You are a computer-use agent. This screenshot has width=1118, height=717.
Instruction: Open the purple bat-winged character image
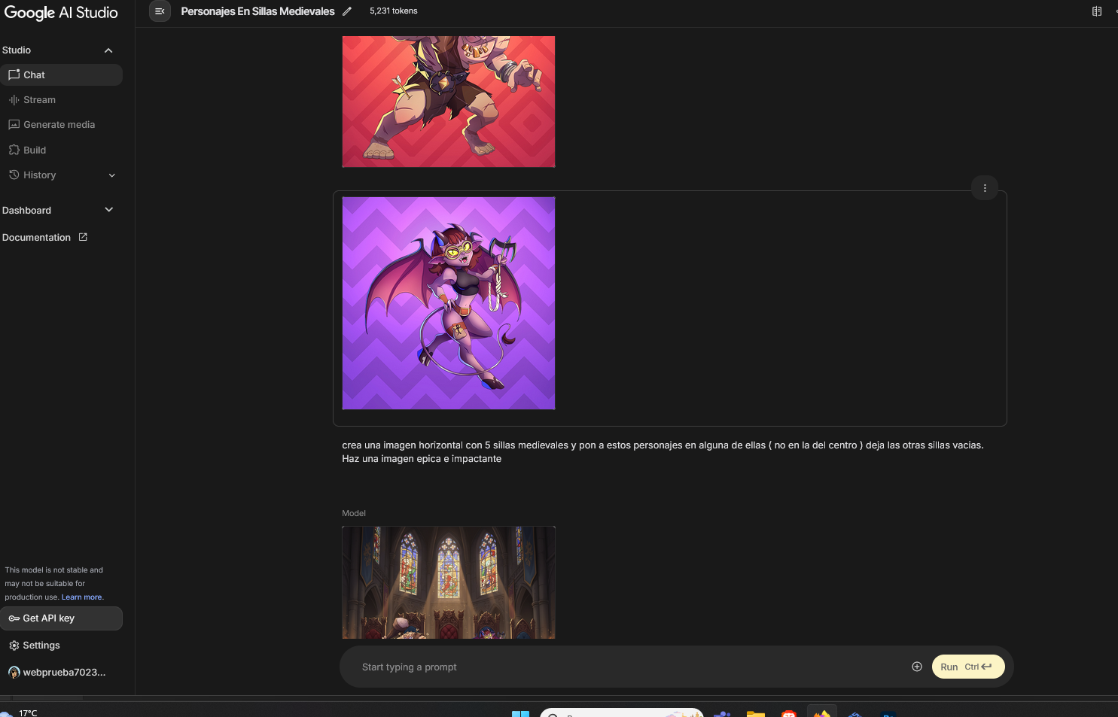coord(449,303)
